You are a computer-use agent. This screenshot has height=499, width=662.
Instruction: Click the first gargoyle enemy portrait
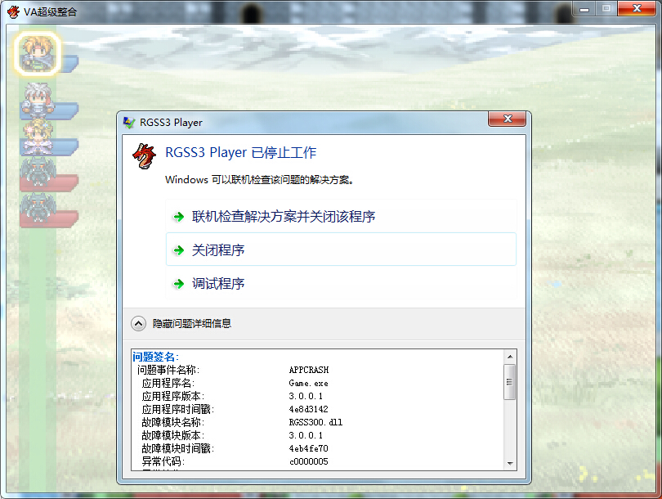click(38, 172)
